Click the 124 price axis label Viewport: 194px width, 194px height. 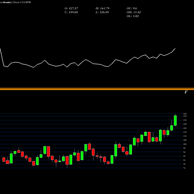point(185,128)
